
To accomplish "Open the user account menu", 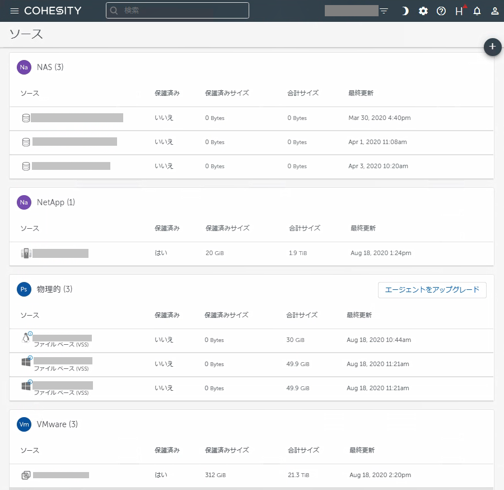I will [x=494, y=11].
